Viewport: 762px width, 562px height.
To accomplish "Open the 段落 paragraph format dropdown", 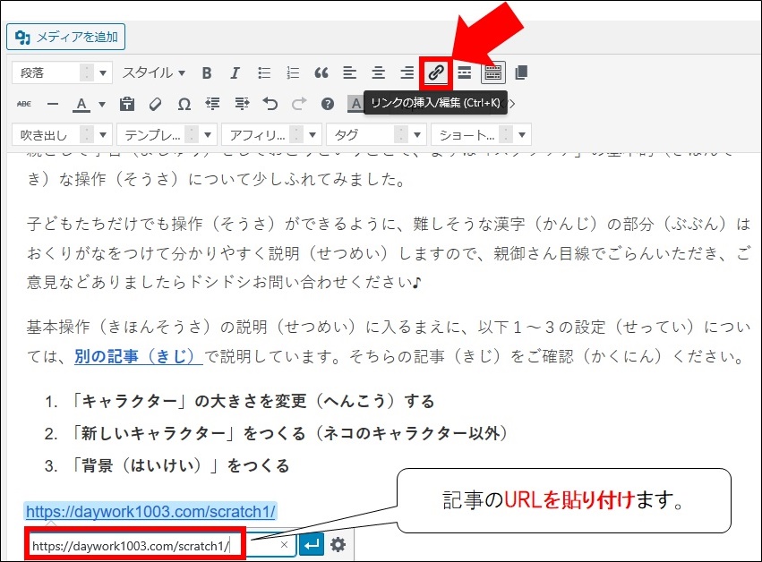I will coord(62,72).
